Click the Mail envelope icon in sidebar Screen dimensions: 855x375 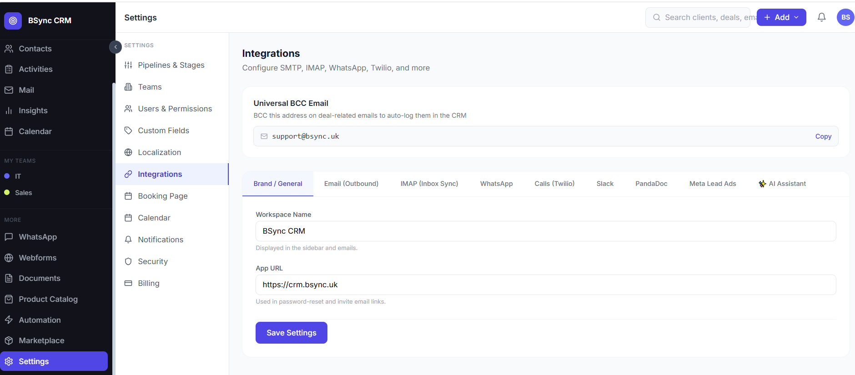point(9,90)
